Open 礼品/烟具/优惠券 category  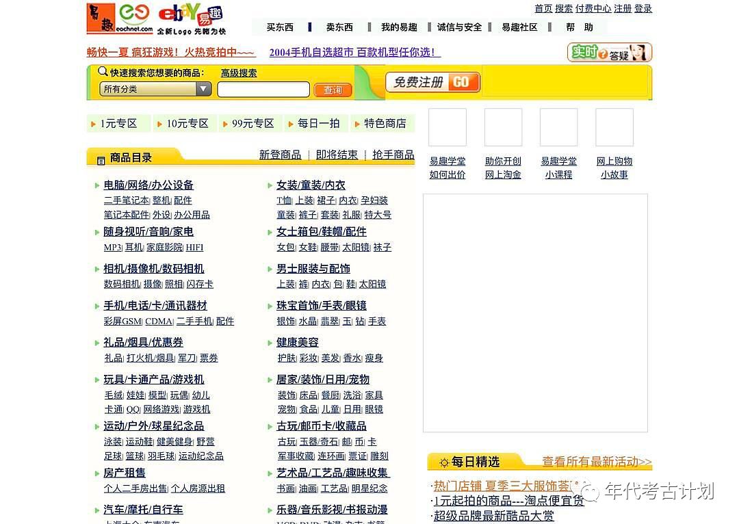click(143, 342)
